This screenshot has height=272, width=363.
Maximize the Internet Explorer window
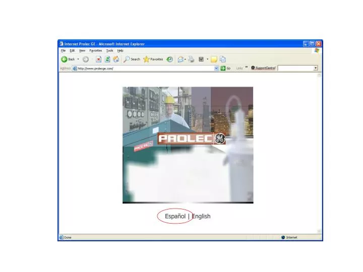pyautogui.click(x=312, y=44)
